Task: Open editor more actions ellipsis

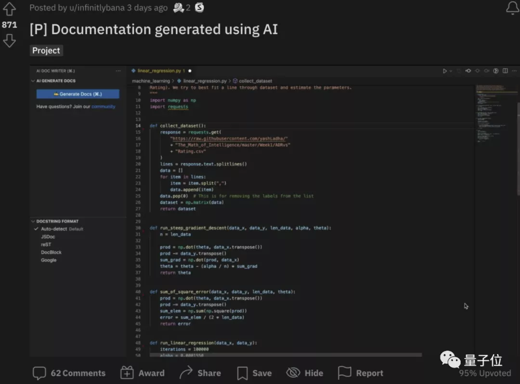Action: click(514, 71)
